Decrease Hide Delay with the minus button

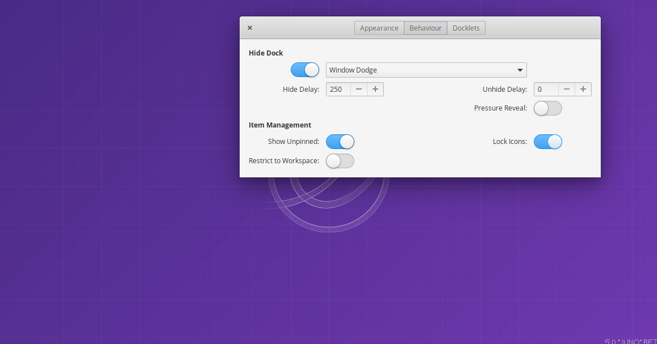tap(358, 89)
